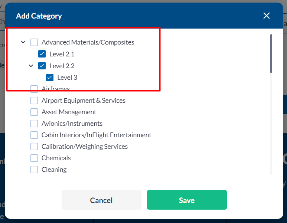
Task: Check the Chemicals category box
Action: click(x=34, y=158)
